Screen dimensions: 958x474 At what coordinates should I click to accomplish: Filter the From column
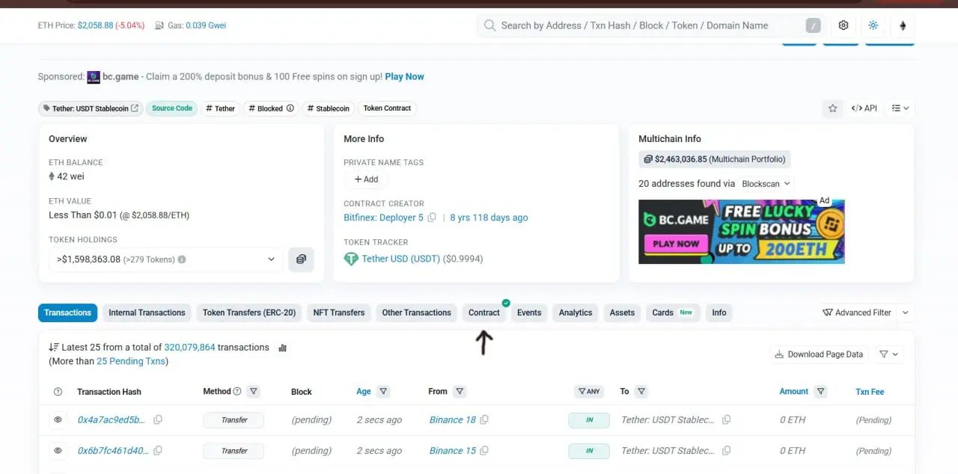click(460, 391)
